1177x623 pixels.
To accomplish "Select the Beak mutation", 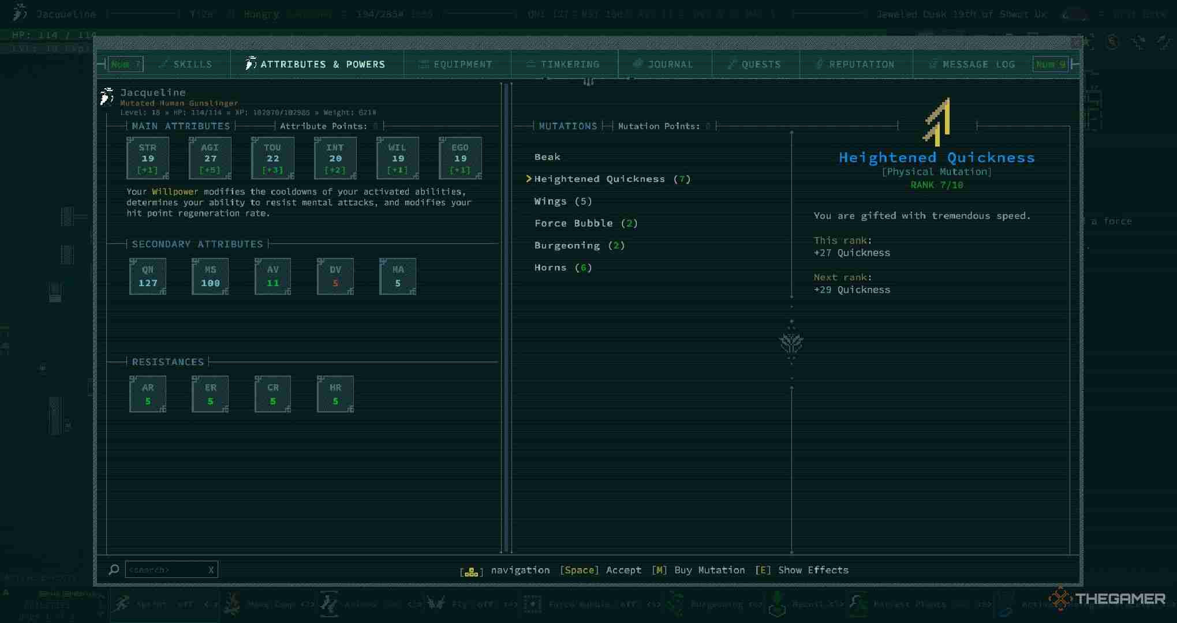I will pyautogui.click(x=547, y=157).
